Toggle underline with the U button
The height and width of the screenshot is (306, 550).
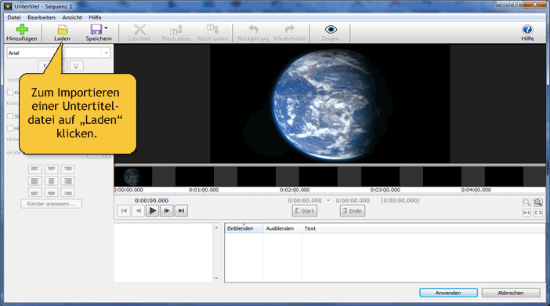click(76, 66)
